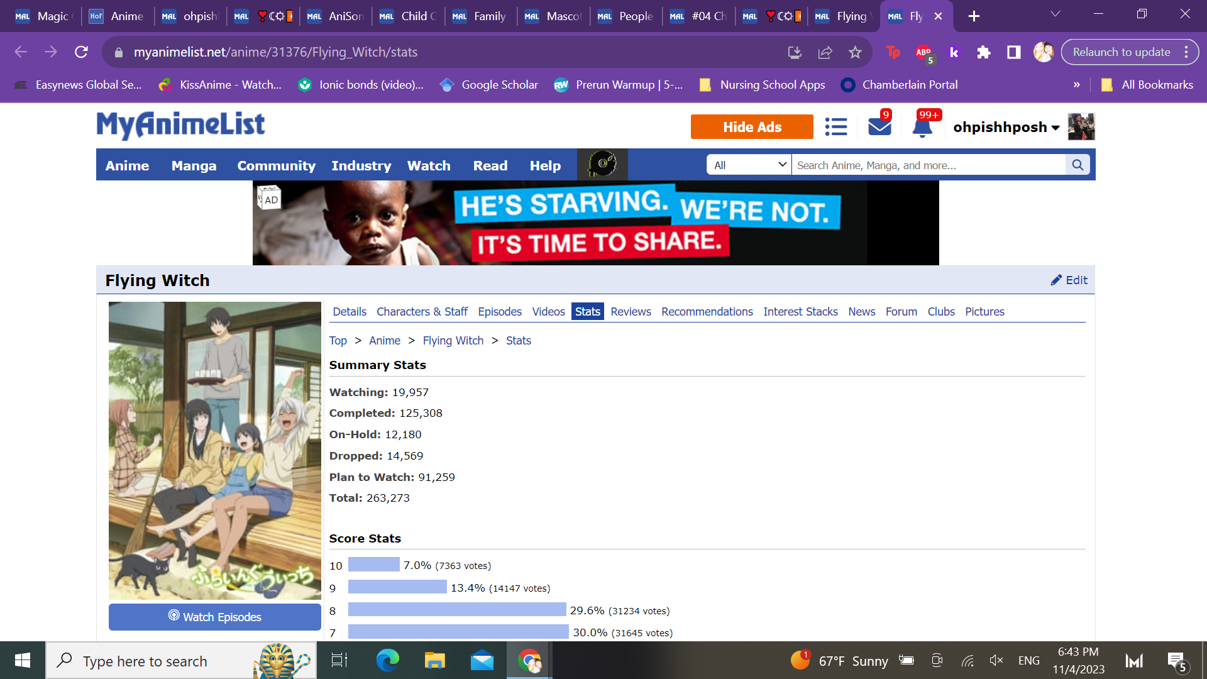Open the notifications bell icon
Screen dimensions: 1207x679
pyautogui.click(x=922, y=127)
